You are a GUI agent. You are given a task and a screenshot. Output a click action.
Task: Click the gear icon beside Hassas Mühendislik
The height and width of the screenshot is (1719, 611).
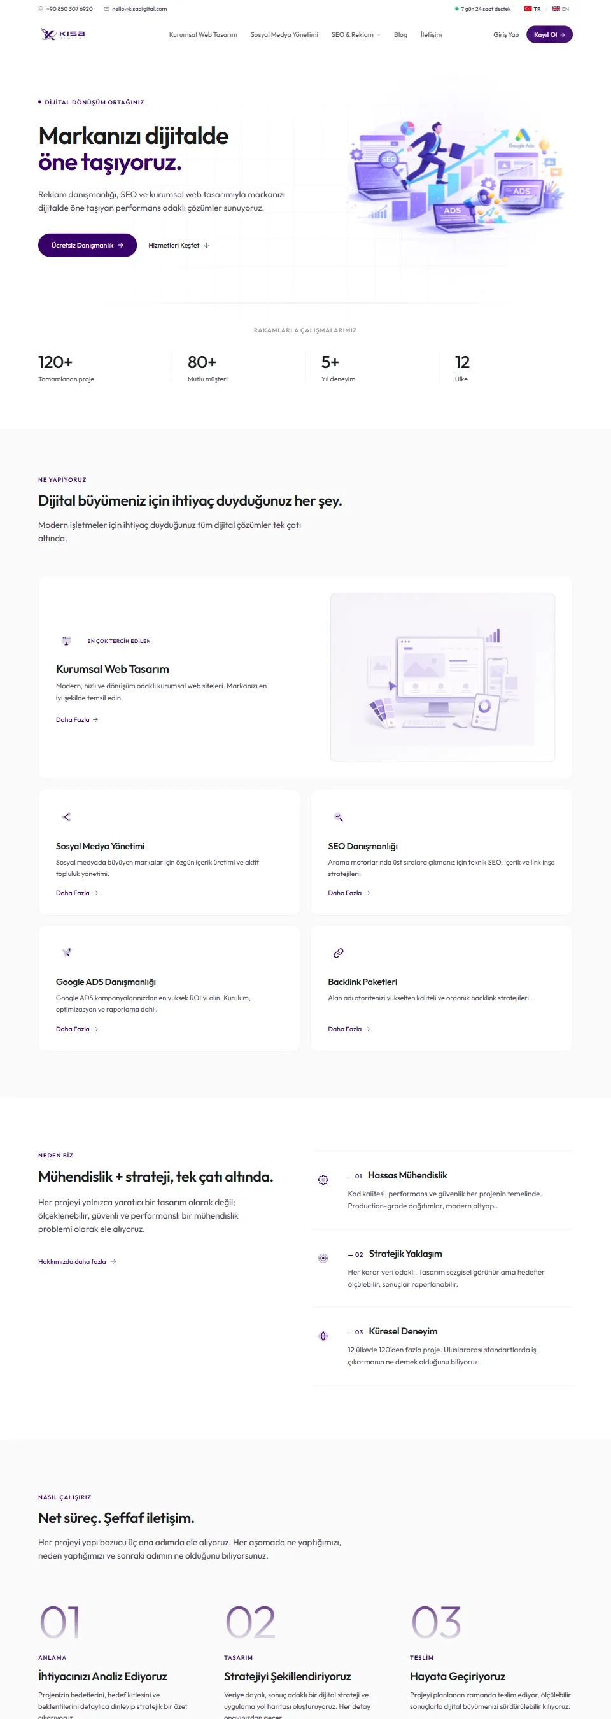[323, 1180]
